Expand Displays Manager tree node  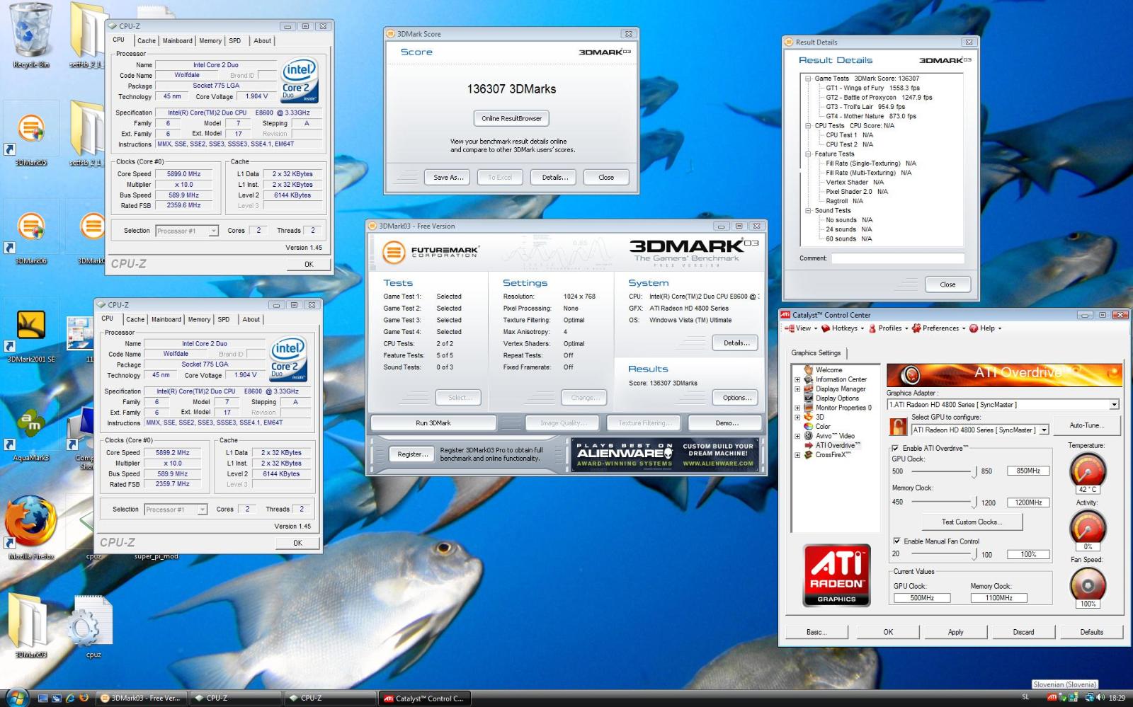click(x=797, y=389)
